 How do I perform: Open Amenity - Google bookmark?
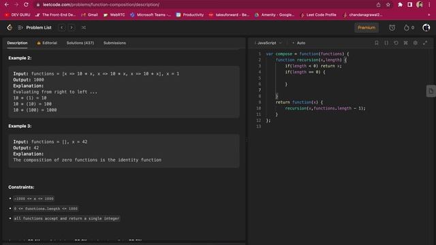[275, 15]
